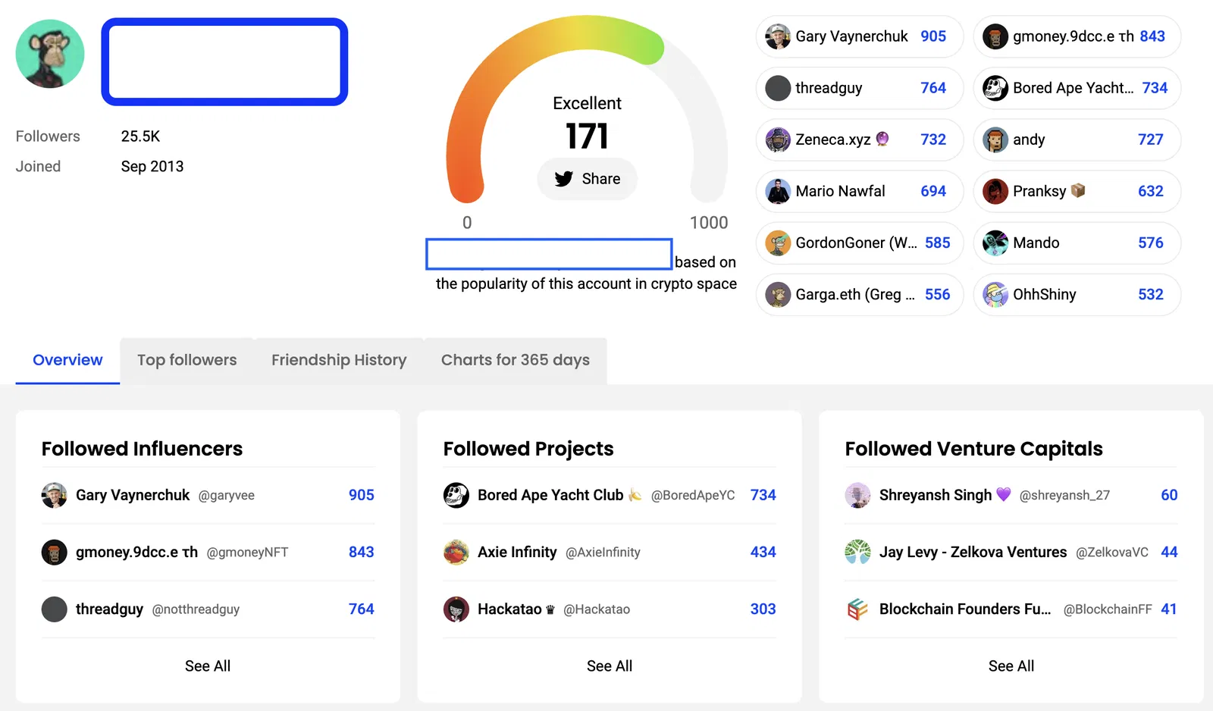Open the @gmoneyNFT handle link

pos(247,553)
